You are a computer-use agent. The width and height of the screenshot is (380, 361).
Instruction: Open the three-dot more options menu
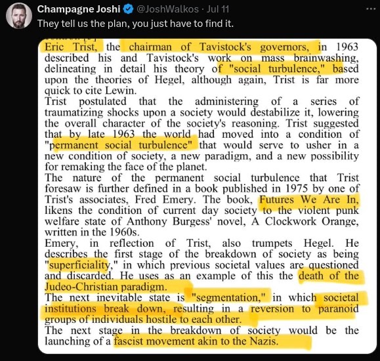(370, 9)
